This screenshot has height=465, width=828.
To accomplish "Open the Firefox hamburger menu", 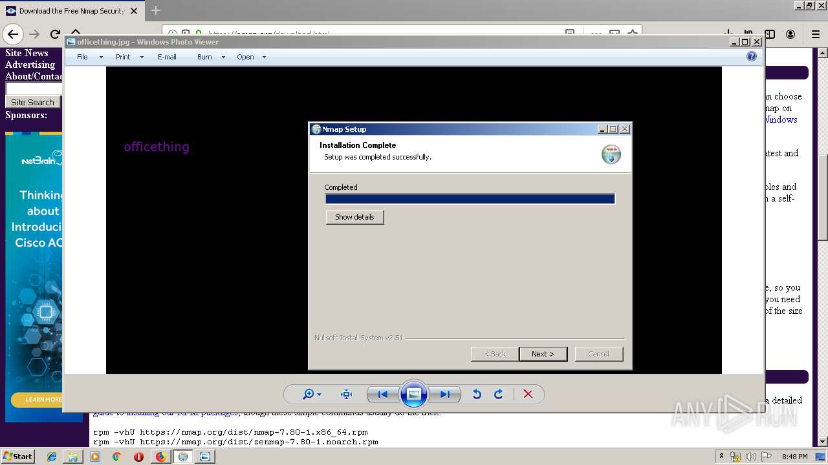I will point(815,34).
